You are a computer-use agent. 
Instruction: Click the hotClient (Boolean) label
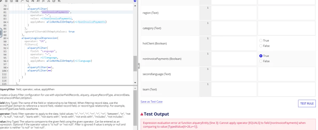pos(154,44)
